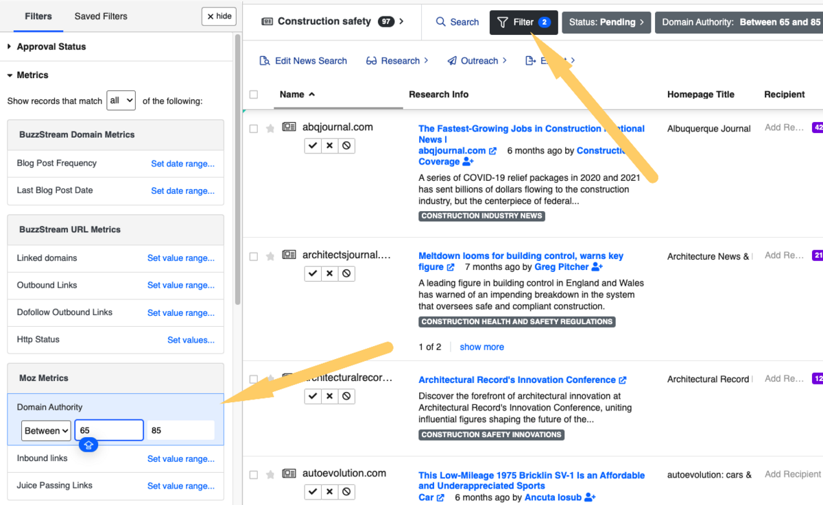The image size is (823, 505).
Task: Tick the select-all checkbox in header
Action: (x=254, y=95)
